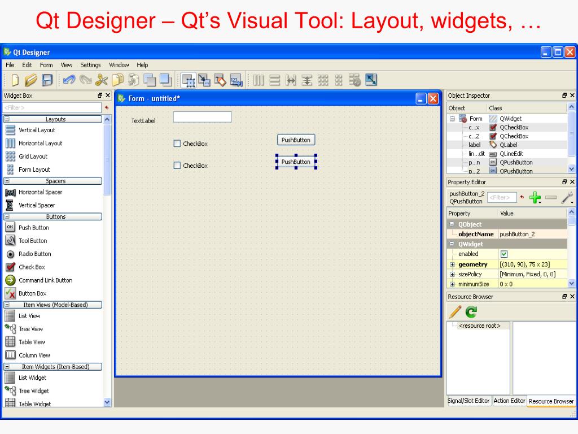Collapse the Item Widgets (Item-Based) category
The height and width of the screenshot is (434, 578).
[x=7, y=367]
